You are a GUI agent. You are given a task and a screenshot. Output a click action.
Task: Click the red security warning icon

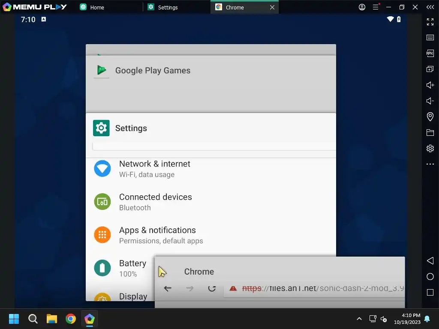click(x=233, y=288)
